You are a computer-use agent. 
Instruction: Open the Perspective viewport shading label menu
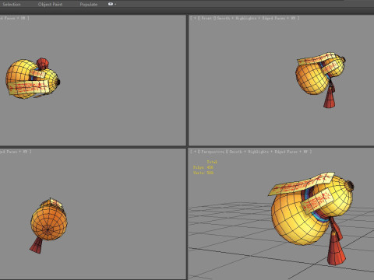click(x=268, y=152)
